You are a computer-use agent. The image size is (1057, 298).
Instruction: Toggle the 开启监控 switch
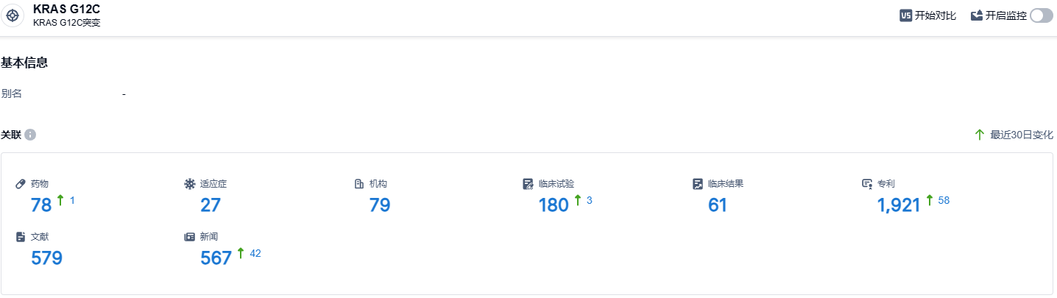coord(1042,15)
